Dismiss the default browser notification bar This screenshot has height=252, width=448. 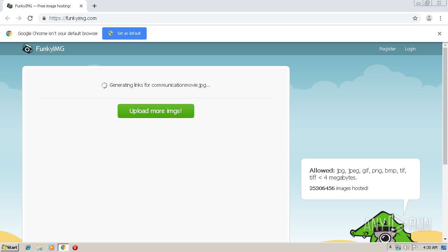coord(439,34)
